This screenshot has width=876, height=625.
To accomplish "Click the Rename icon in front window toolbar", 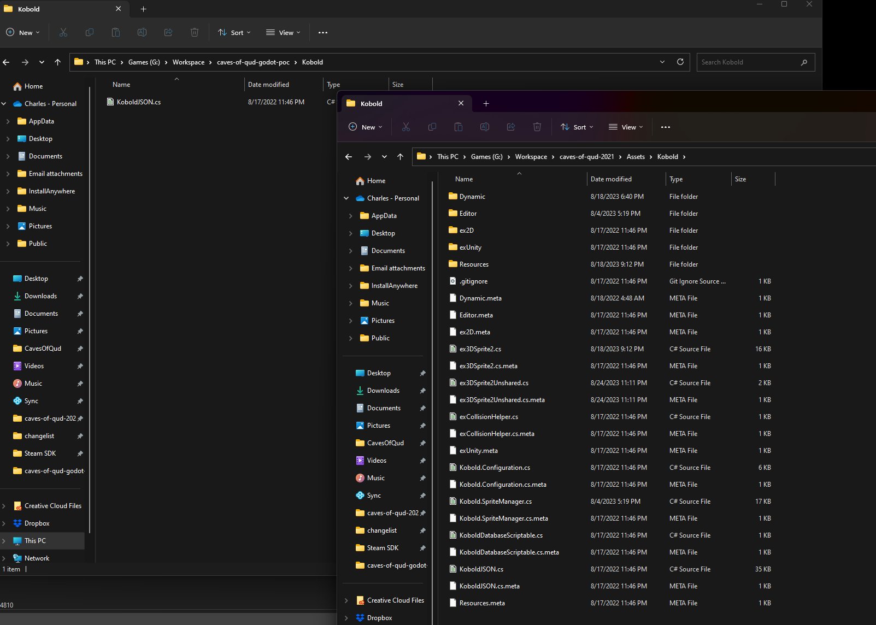I will coord(485,127).
